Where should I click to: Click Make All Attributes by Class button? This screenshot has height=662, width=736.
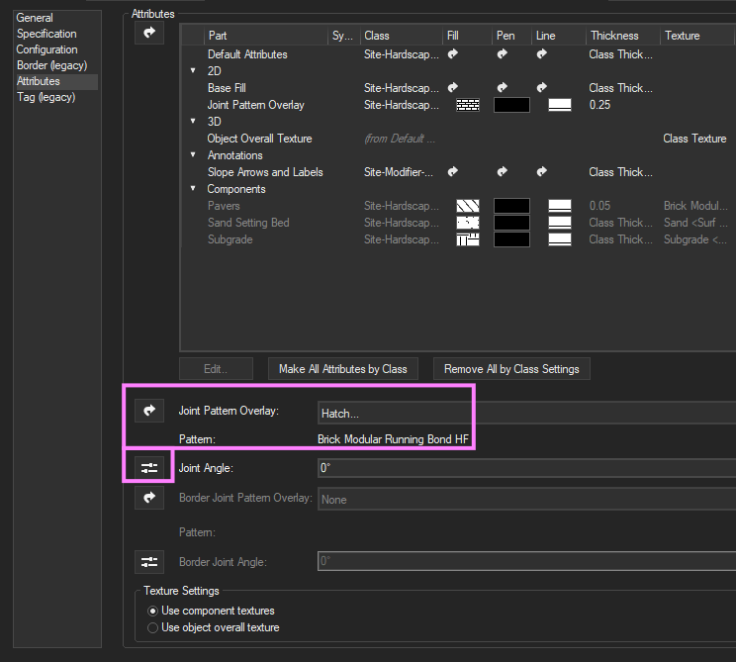pyautogui.click(x=342, y=369)
